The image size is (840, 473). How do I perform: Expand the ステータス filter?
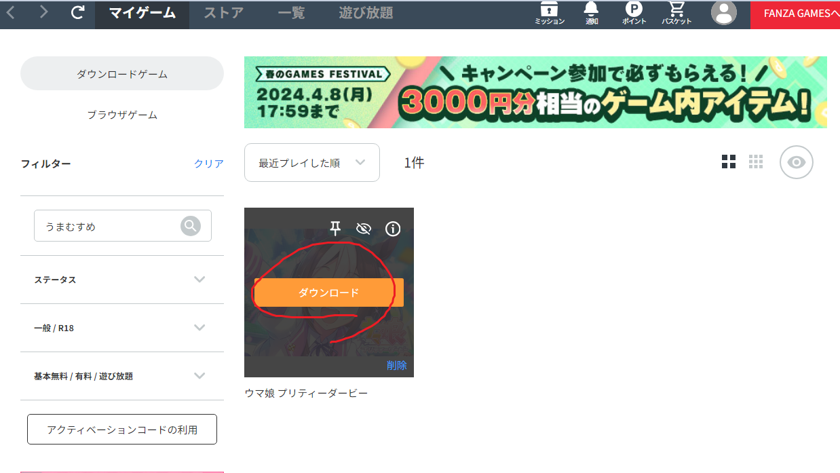[x=122, y=280]
